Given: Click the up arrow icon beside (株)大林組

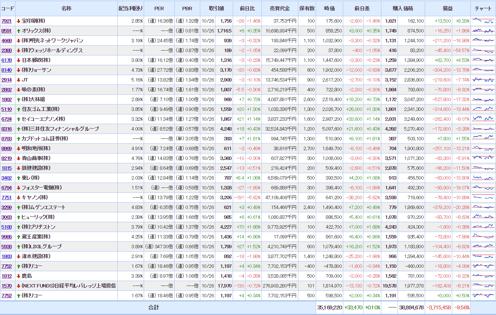Looking at the screenshot, I should coord(18,100).
